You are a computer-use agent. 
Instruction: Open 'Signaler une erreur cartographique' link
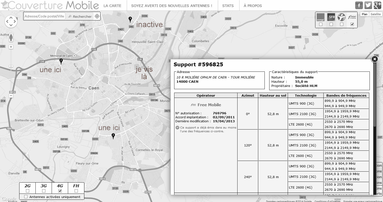[x=363, y=201]
